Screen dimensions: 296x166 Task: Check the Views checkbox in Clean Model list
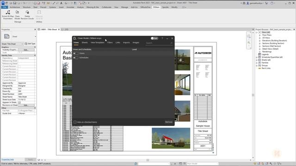click(77, 53)
